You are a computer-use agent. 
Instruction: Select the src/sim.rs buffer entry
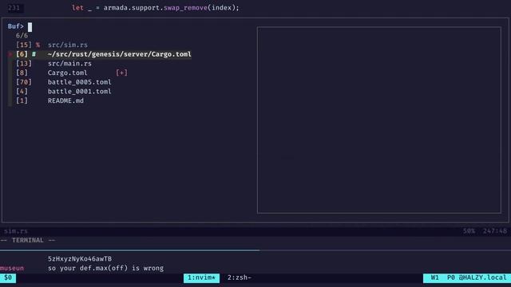(68, 45)
